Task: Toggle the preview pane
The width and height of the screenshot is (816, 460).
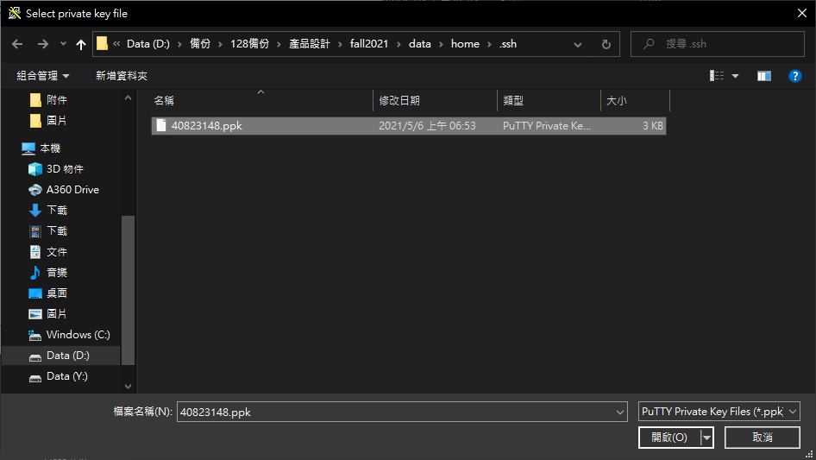Action: (x=763, y=76)
